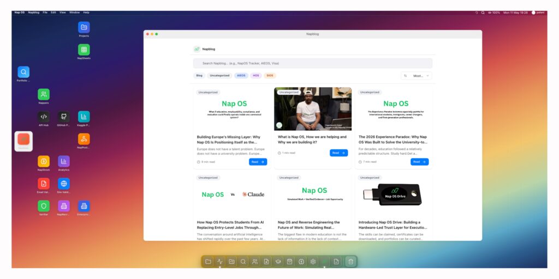Open the API Hub desktop icon

pyautogui.click(x=44, y=117)
